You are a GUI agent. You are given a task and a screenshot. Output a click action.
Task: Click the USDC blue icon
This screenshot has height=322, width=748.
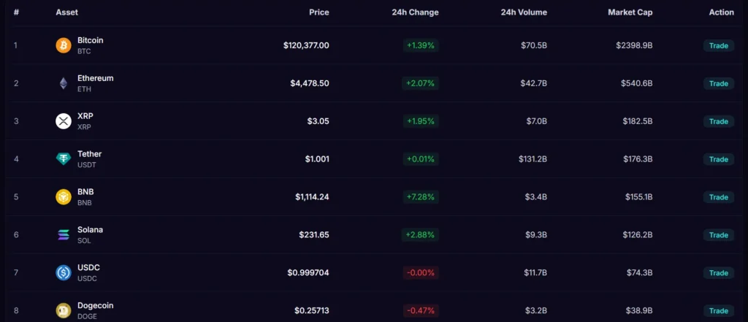pyautogui.click(x=64, y=273)
